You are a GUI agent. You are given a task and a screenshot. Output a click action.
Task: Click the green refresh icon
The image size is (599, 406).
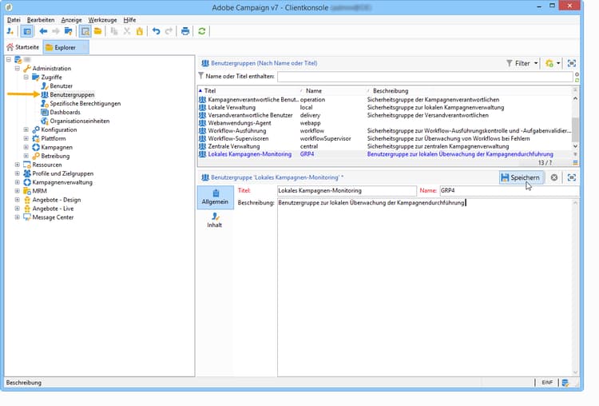pos(202,31)
